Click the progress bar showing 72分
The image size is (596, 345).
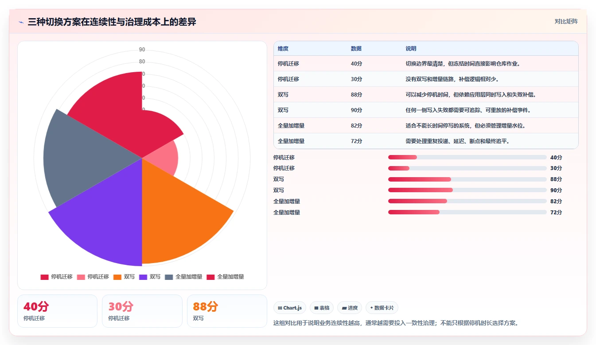pyautogui.click(x=467, y=212)
